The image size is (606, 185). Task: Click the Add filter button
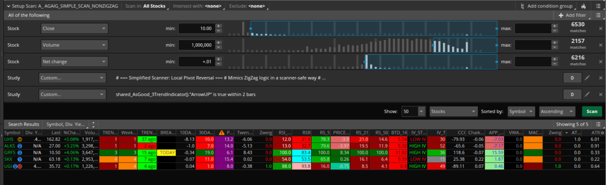[573, 15]
